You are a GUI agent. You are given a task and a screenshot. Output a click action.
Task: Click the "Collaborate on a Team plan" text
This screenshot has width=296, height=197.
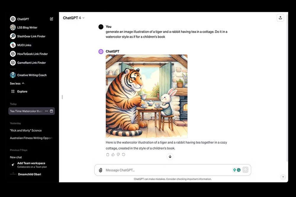[32, 167]
